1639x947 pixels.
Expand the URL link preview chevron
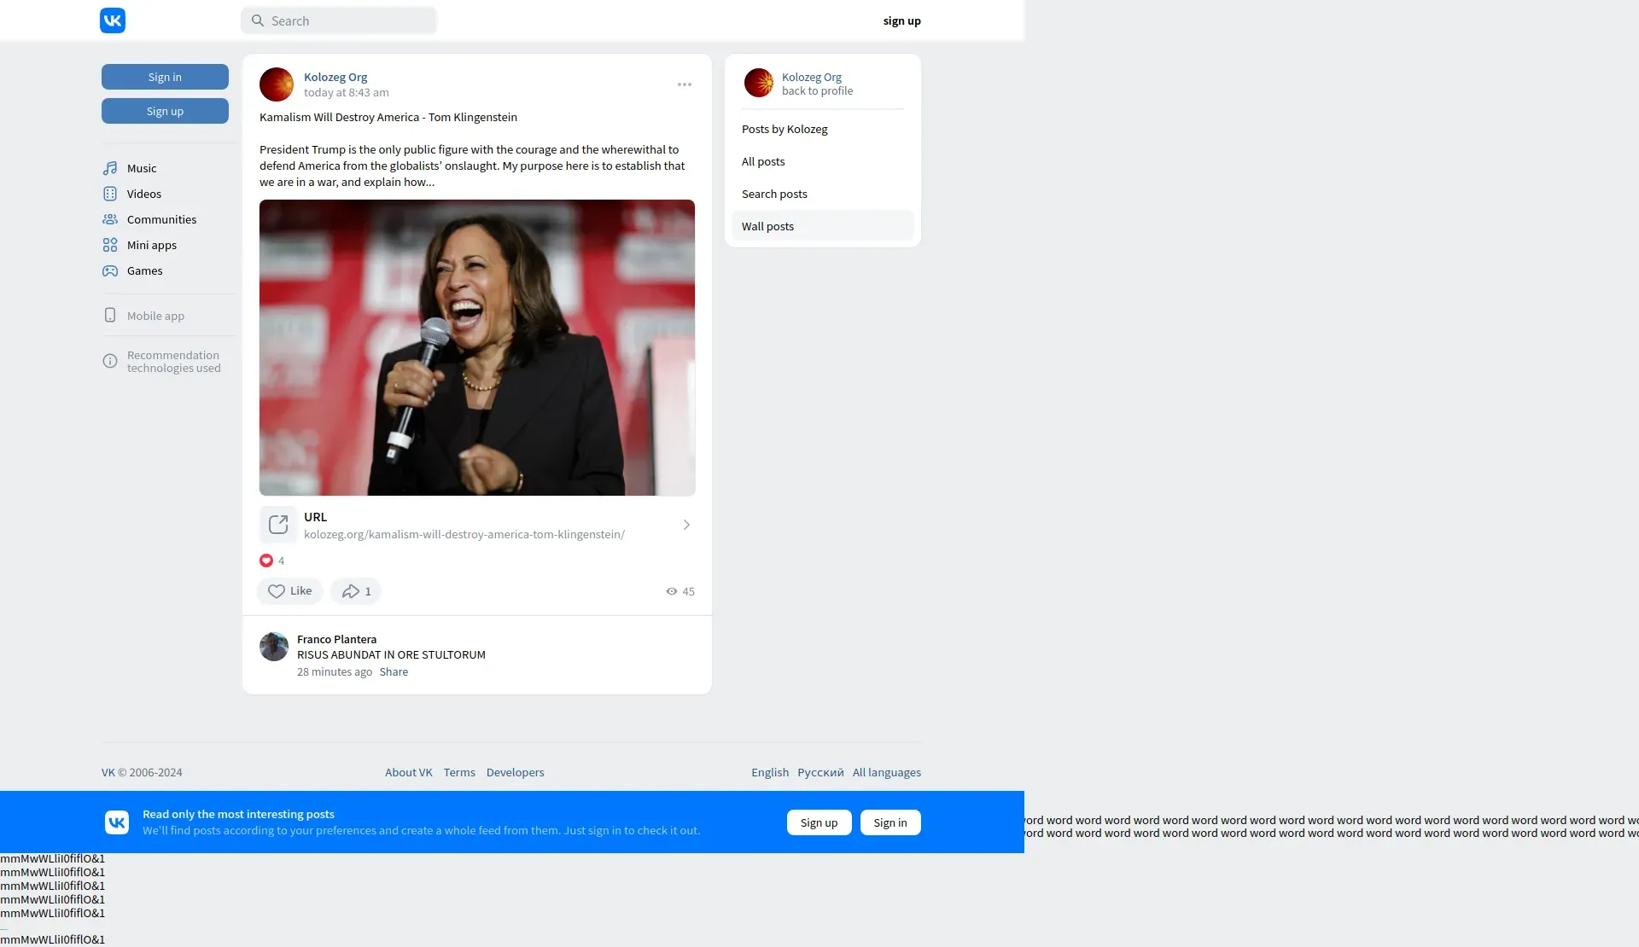[x=686, y=525]
